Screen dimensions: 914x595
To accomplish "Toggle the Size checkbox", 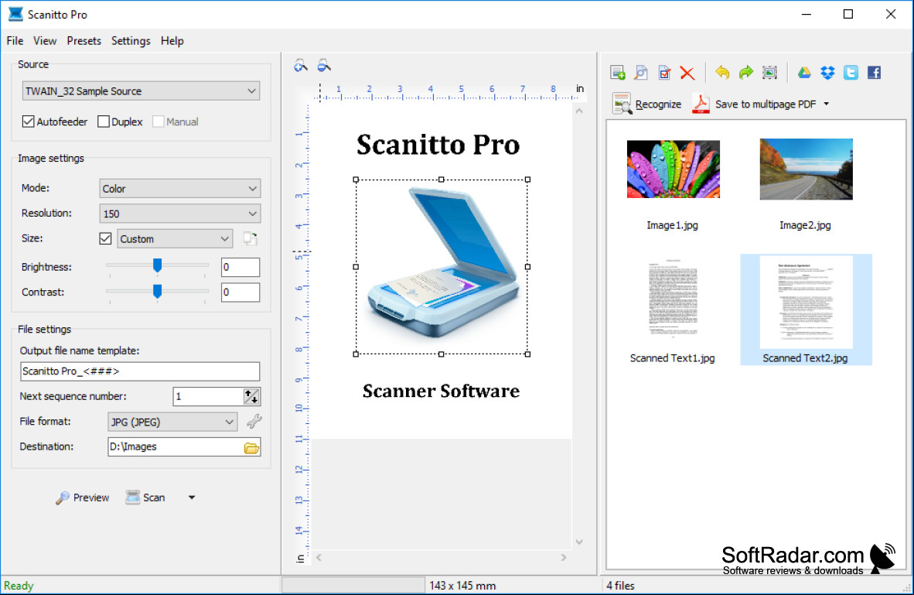I will pyautogui.click(x=105, y=238).
